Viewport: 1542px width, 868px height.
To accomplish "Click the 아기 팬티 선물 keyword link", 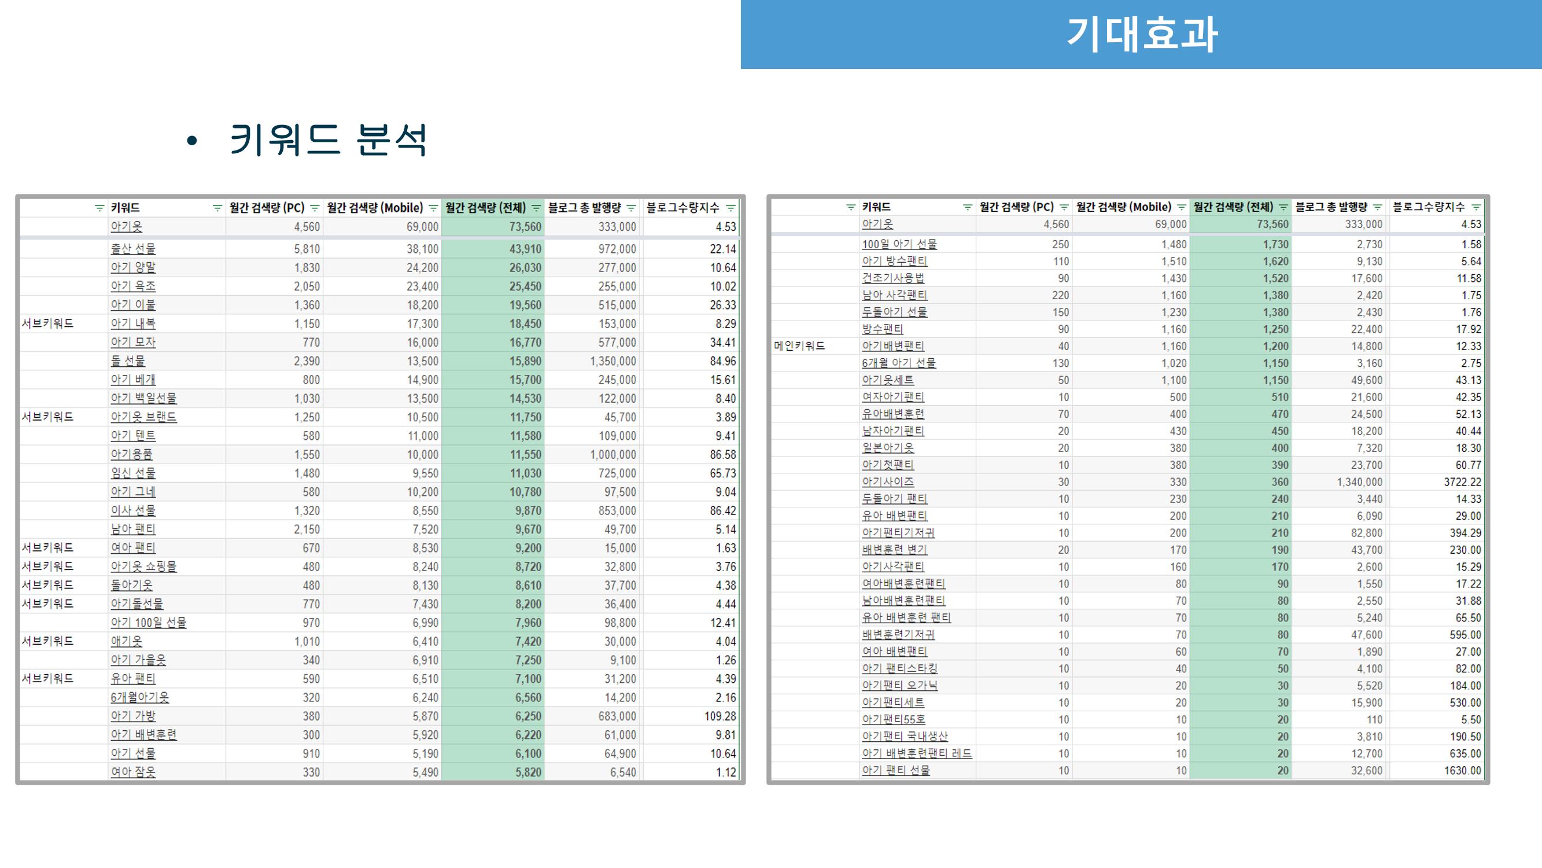I will point(896,770).
